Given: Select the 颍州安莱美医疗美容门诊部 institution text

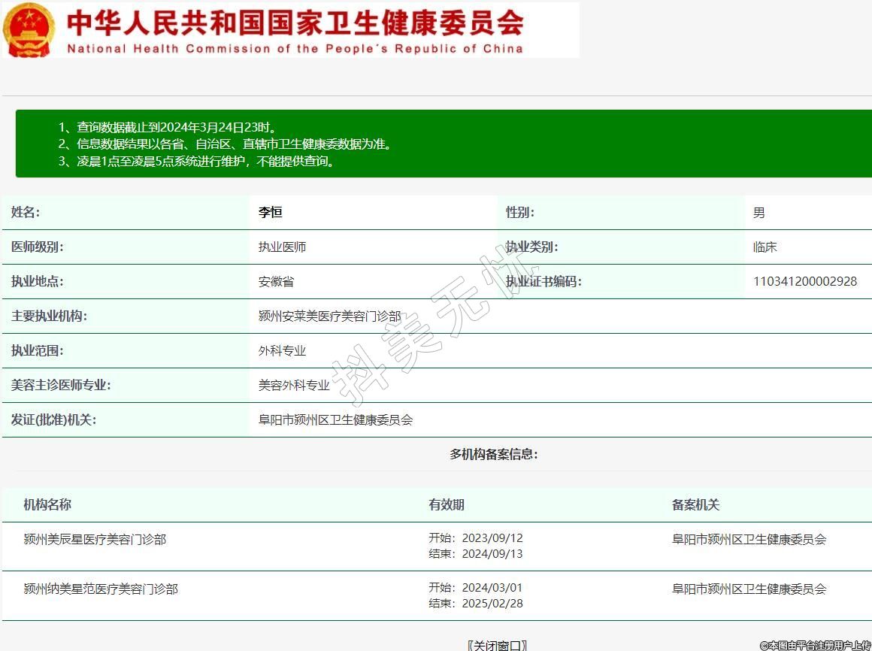Looking at the screenshot, I should (x=329, y=316).
